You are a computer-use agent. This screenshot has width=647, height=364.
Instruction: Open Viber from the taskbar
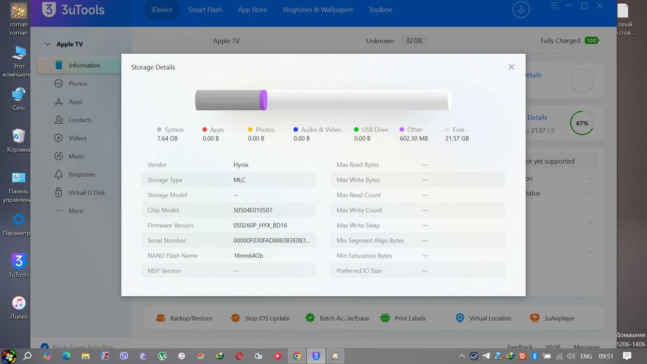(x=124, y=356)
